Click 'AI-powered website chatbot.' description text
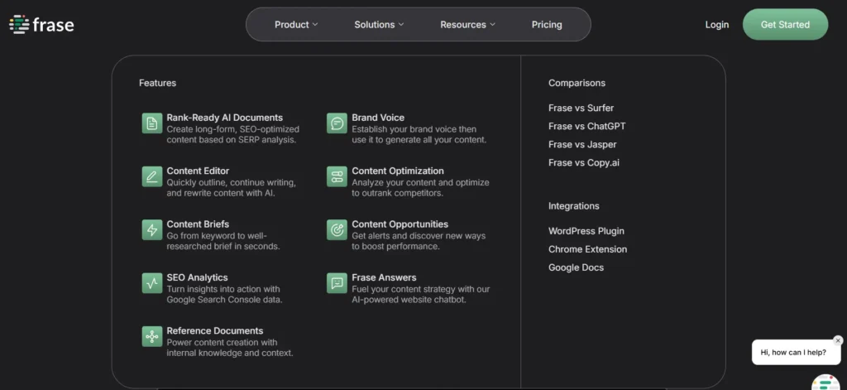847x390 pixels. 409,300
